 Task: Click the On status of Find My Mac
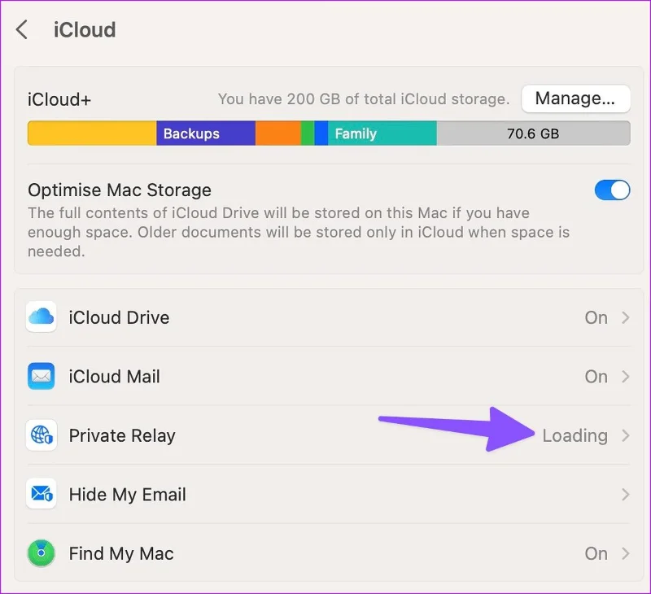pyautogui.click(x=596, y=553)
